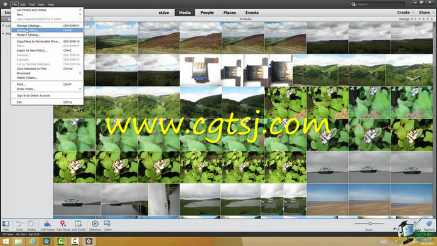The image size is (437, 246).
Task: Open the Windows Start button
Action: [x=6, y=241]
